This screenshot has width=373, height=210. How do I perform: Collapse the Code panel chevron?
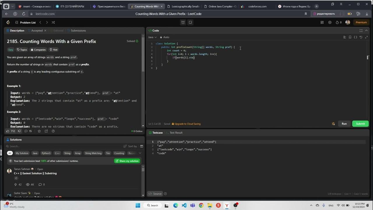click(x=366, y=31)
